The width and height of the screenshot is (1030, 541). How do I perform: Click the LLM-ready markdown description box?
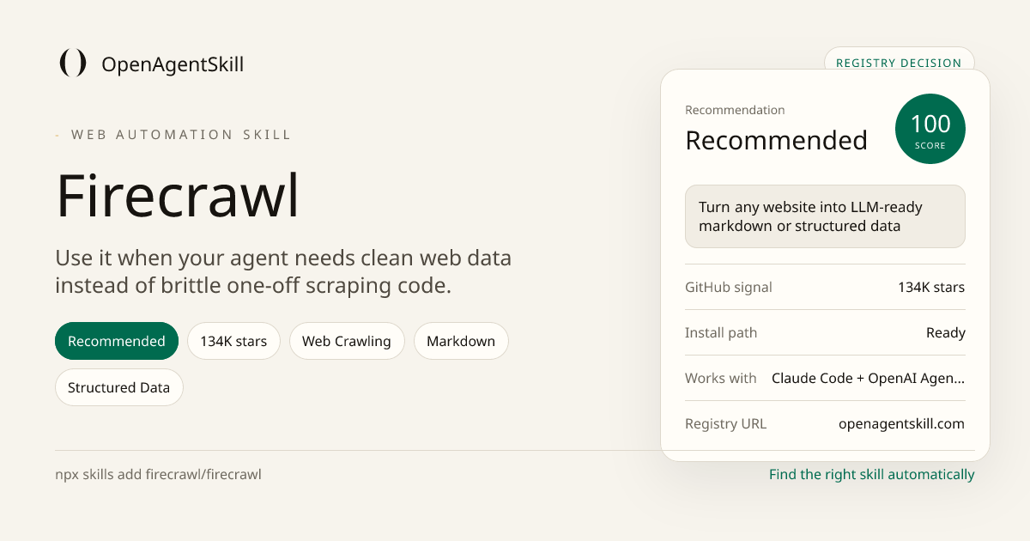(x=825, y=216)
